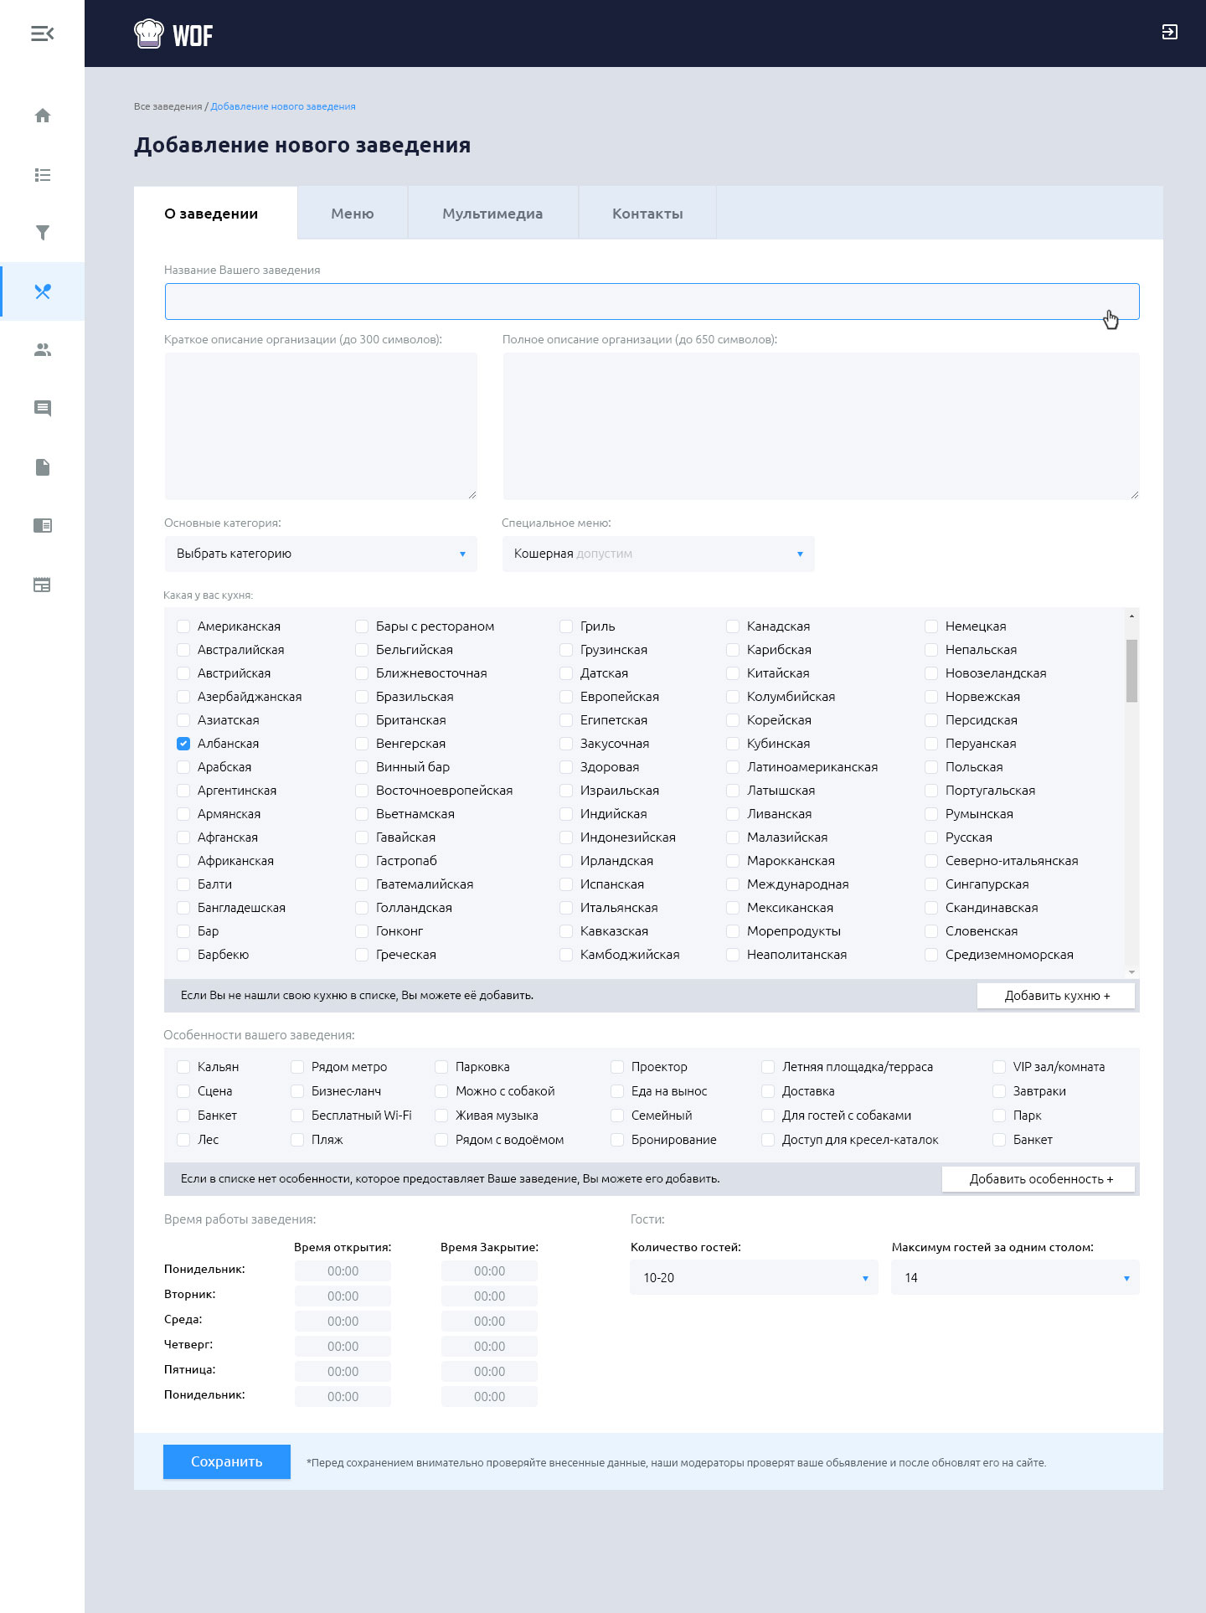Check the Доставка feature checkbox
Viewport: 1206px width, 1613px height.
(x=768, y=1091)
